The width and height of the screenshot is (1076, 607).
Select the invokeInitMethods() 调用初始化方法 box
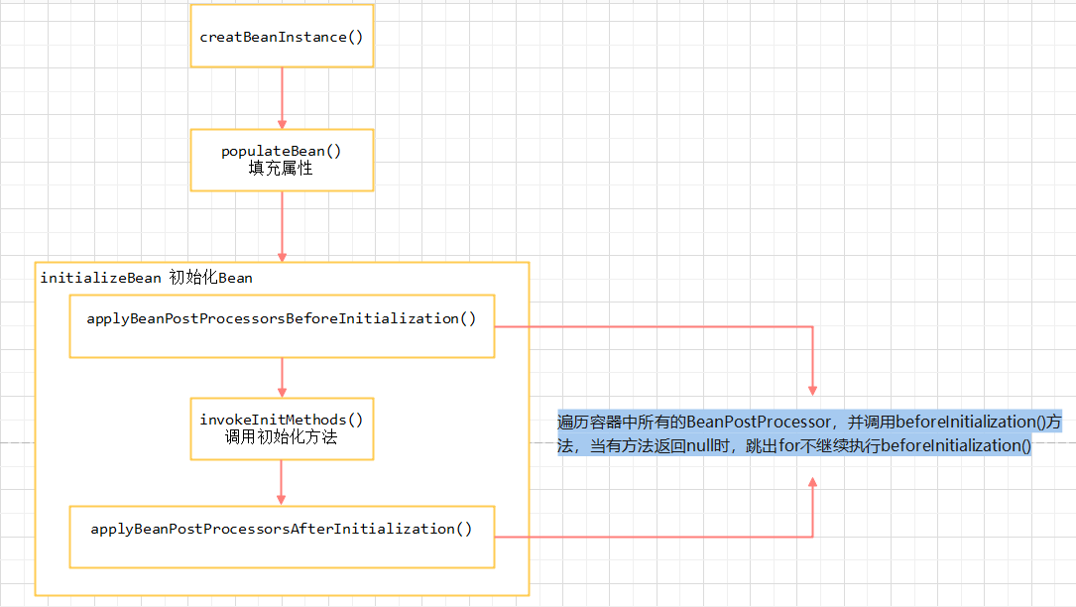(x=282, y=429)
